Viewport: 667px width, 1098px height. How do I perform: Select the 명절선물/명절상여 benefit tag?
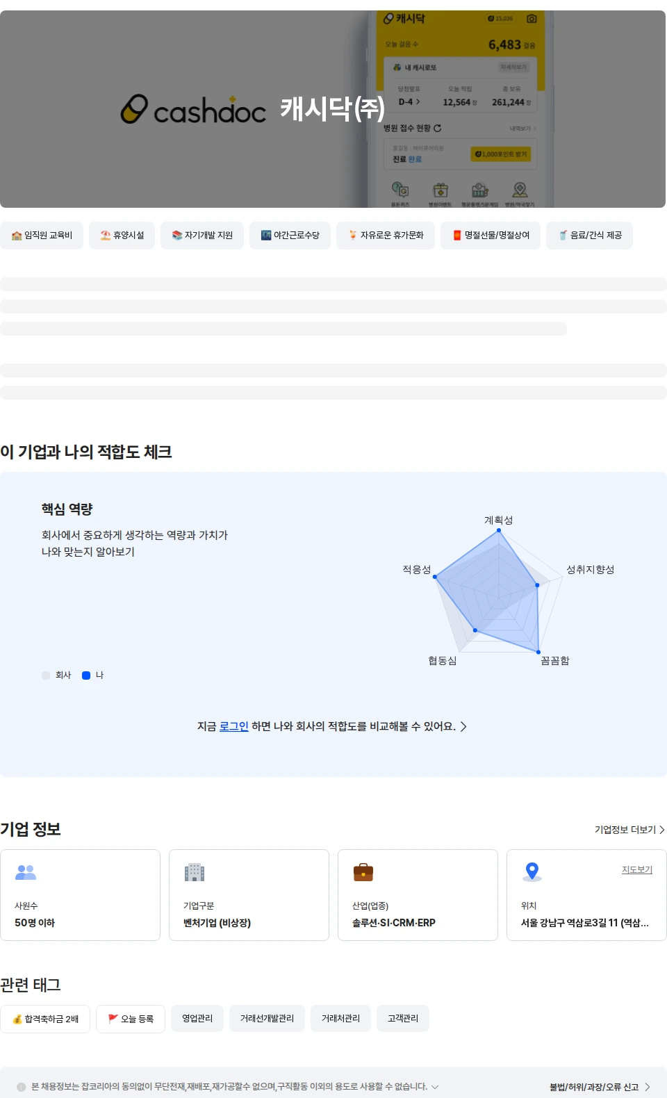click(491, 236)
